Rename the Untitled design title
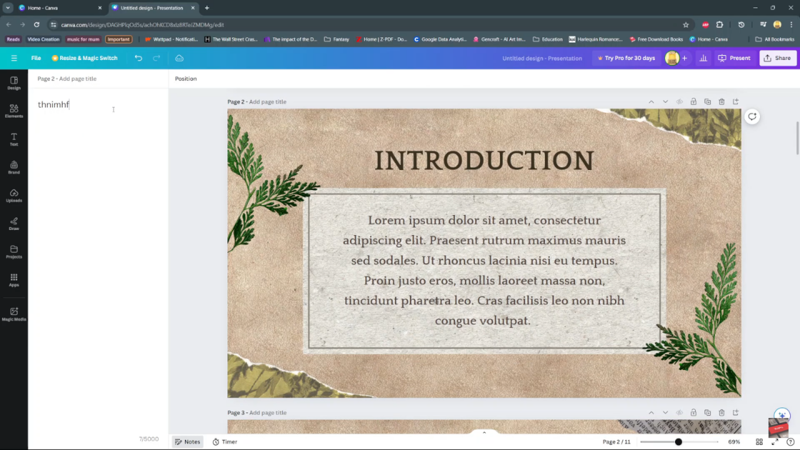 coord(542,58)
